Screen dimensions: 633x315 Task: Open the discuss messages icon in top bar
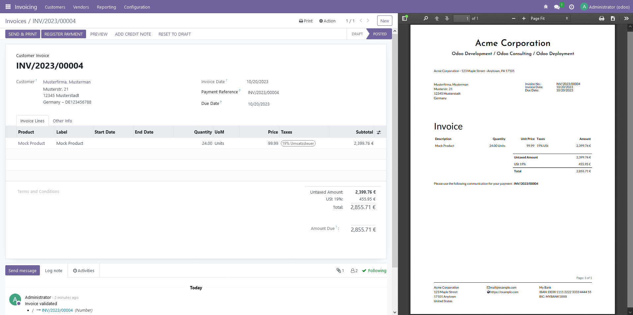(557, 6)
